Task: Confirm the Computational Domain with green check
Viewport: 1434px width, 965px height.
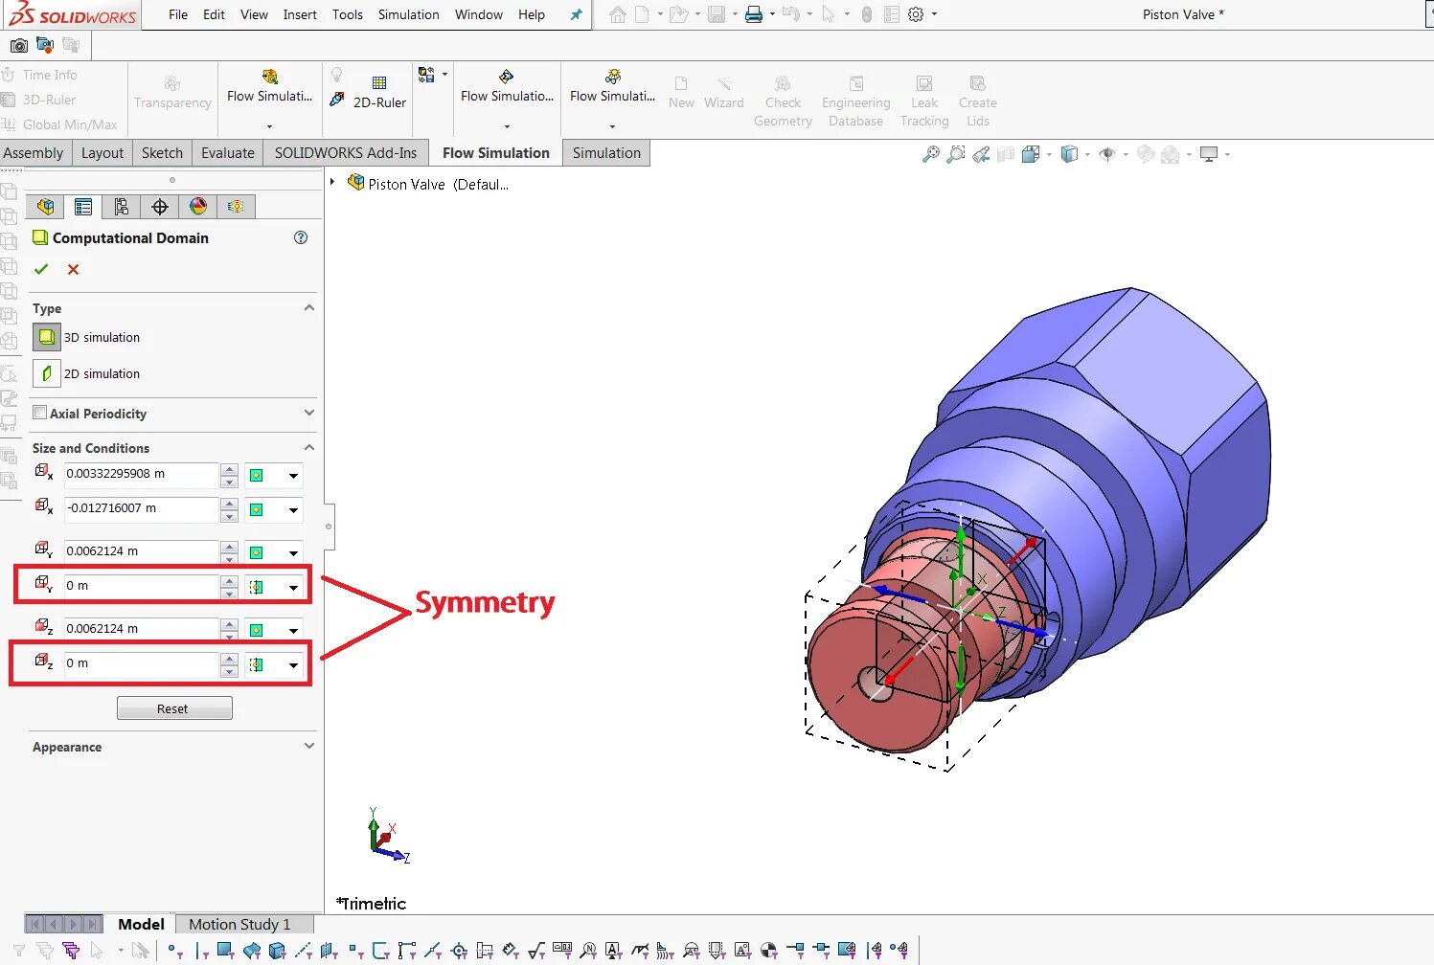Action: (x=41, y=269)
